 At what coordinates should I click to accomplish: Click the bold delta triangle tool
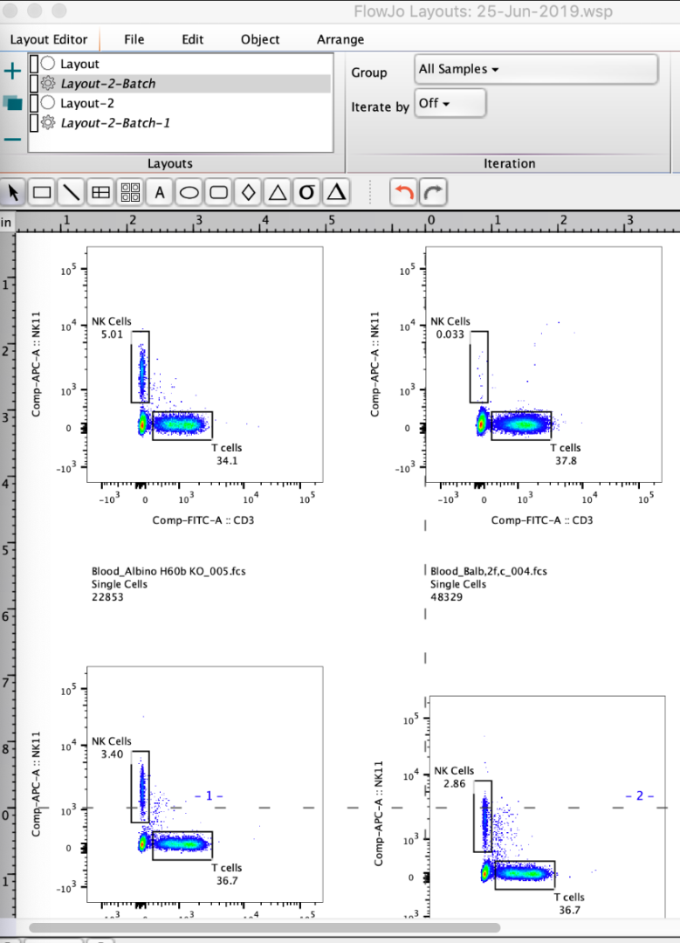[x=336, y=192]
